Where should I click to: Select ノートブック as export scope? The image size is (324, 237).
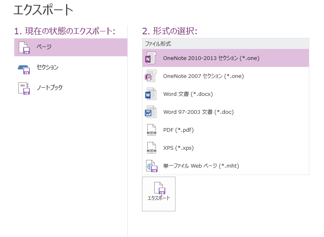click(71, 88)
